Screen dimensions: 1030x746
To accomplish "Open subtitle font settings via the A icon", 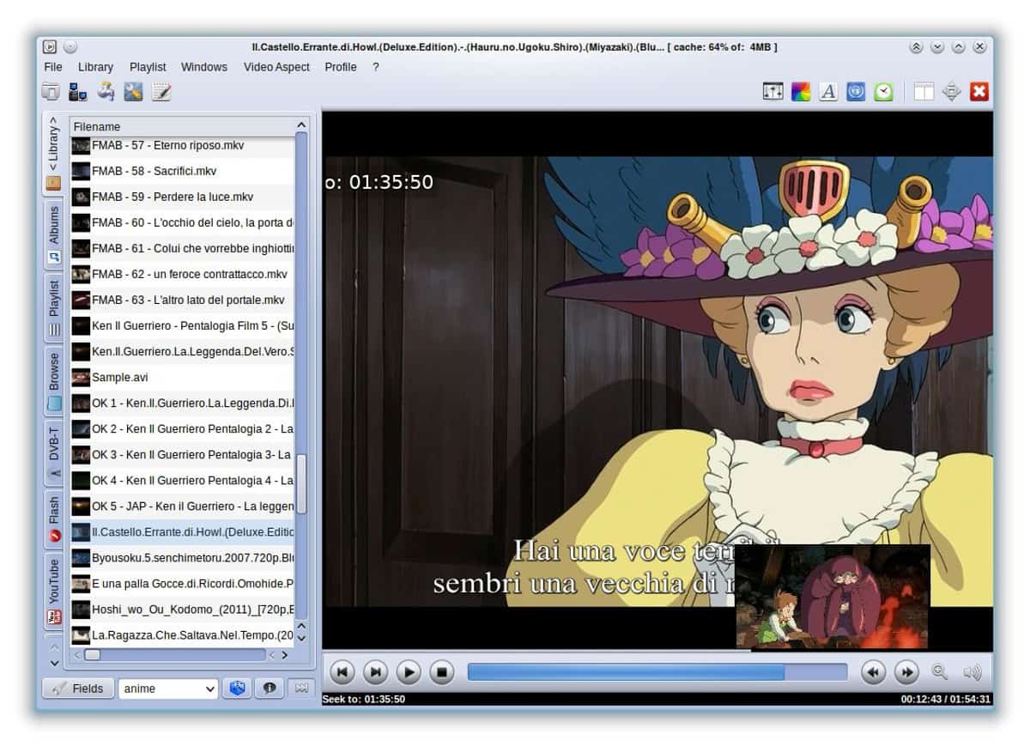I will click(x=828, y=91).
